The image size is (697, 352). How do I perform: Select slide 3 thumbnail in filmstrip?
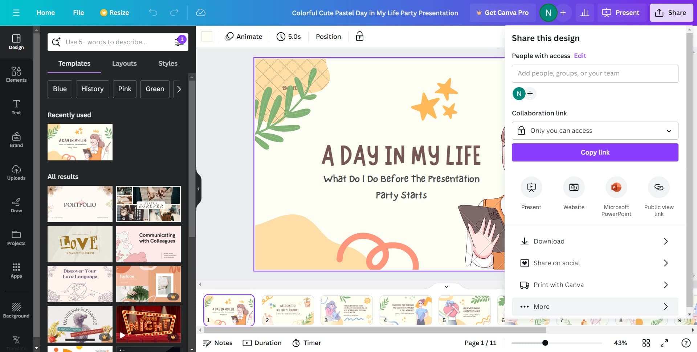(x=346, y=310)
